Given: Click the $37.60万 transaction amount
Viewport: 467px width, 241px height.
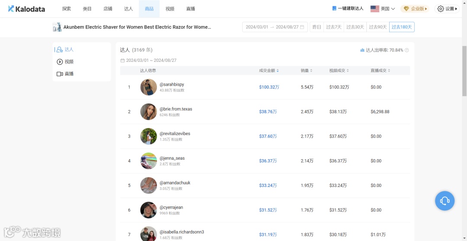Looking at the screenshot, I should [268, 136].
